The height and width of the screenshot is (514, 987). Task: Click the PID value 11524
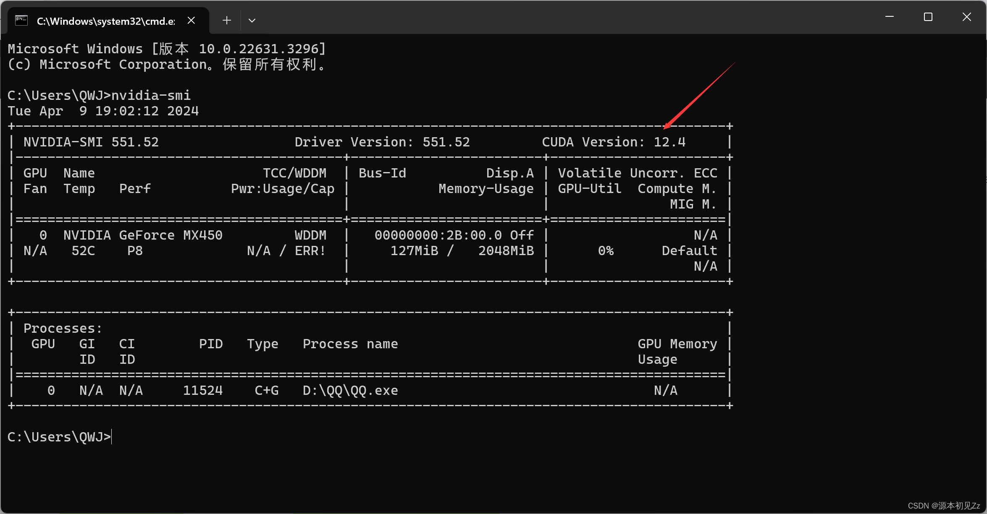[x=203, y=391]
